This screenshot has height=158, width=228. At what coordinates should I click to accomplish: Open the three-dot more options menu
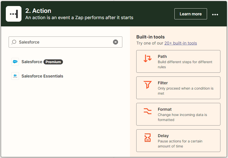click(x=215, y=14)
